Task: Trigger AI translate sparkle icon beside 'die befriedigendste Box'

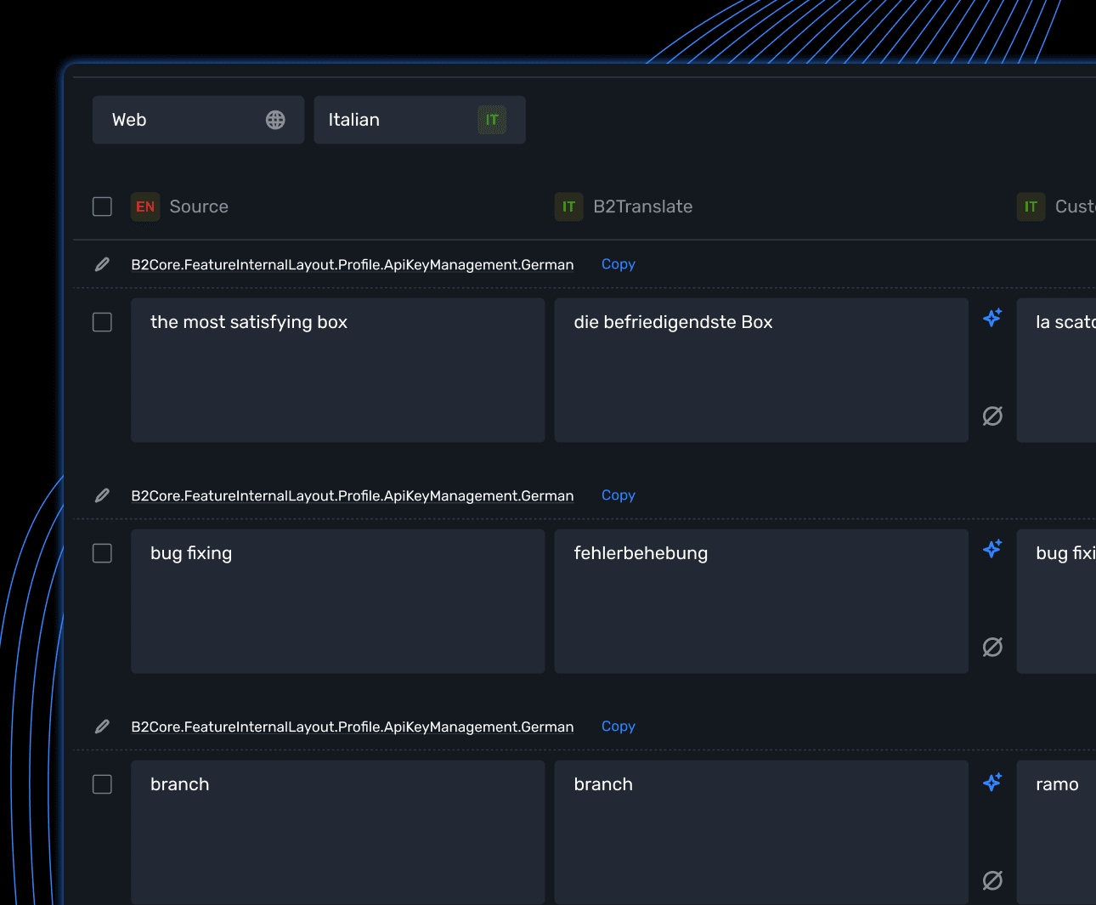Action: (x=991, y=318)
